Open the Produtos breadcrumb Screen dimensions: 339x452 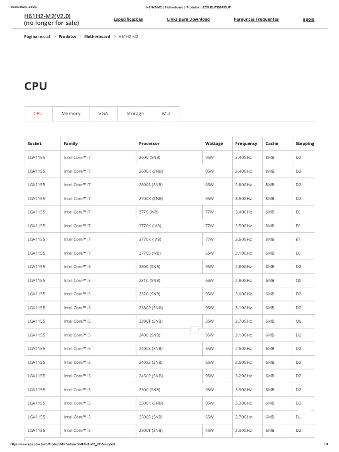click(x=68, y=37)
